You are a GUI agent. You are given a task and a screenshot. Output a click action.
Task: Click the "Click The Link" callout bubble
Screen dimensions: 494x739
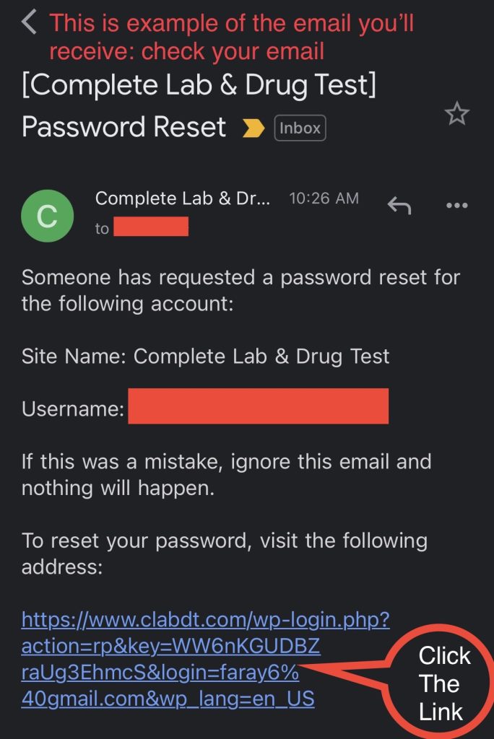click(x=443, y=683)
